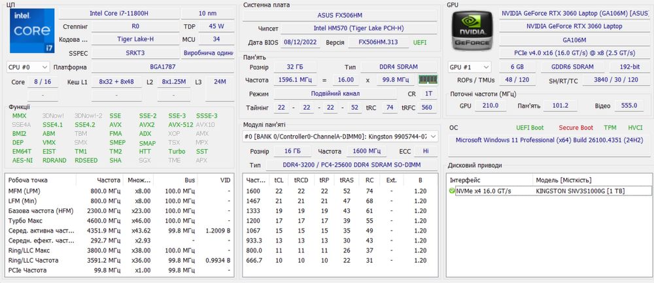The height and width of the screenshot is (283, 654).
Task: Click the PCIe v4.0 x16 bus info field
Action: [574, 53]
